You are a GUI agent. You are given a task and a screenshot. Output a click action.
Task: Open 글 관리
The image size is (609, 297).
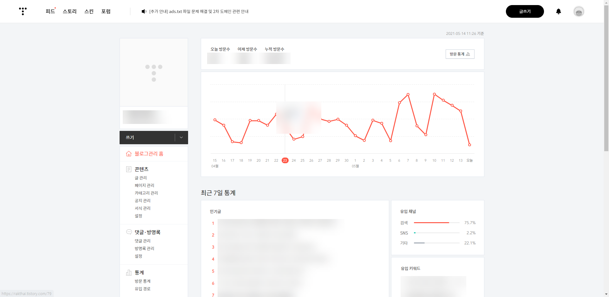pos(141,178)
